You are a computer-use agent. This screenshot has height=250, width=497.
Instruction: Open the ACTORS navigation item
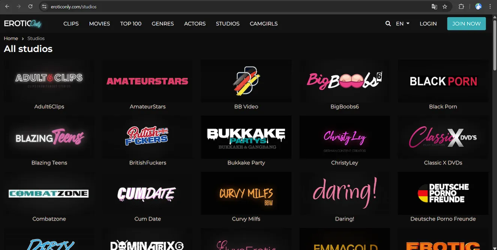point(195,24)
